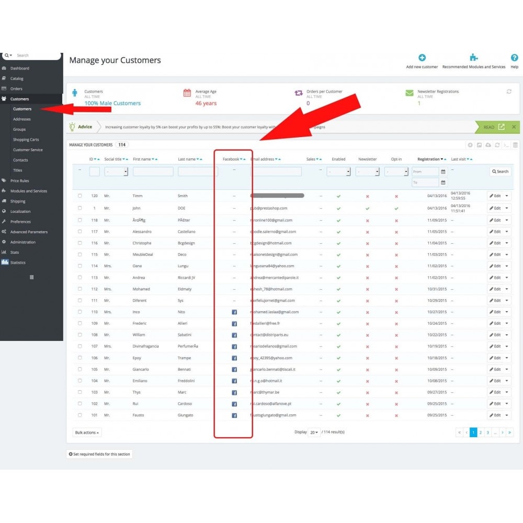Click the search magnifier dropdown in the sidebar
The image size is (523, 523).
pos(8,55)
